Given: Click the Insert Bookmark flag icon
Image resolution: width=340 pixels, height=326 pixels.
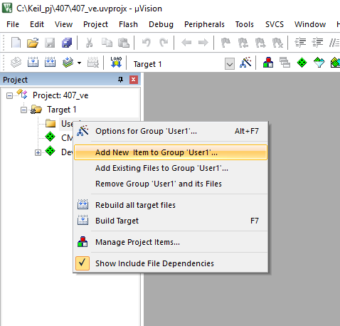Looking at the screenshot, I should point(225,43).
